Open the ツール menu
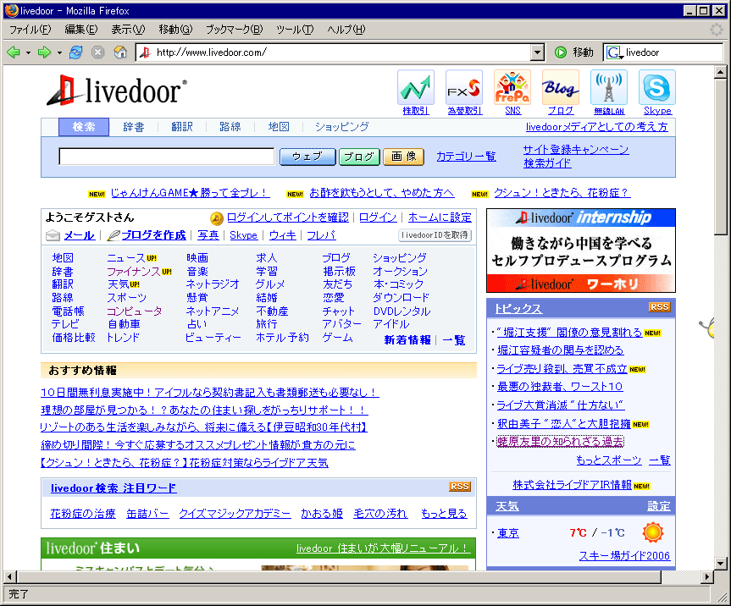The height and width of the screenshot is (606, 731). (295, 30)
